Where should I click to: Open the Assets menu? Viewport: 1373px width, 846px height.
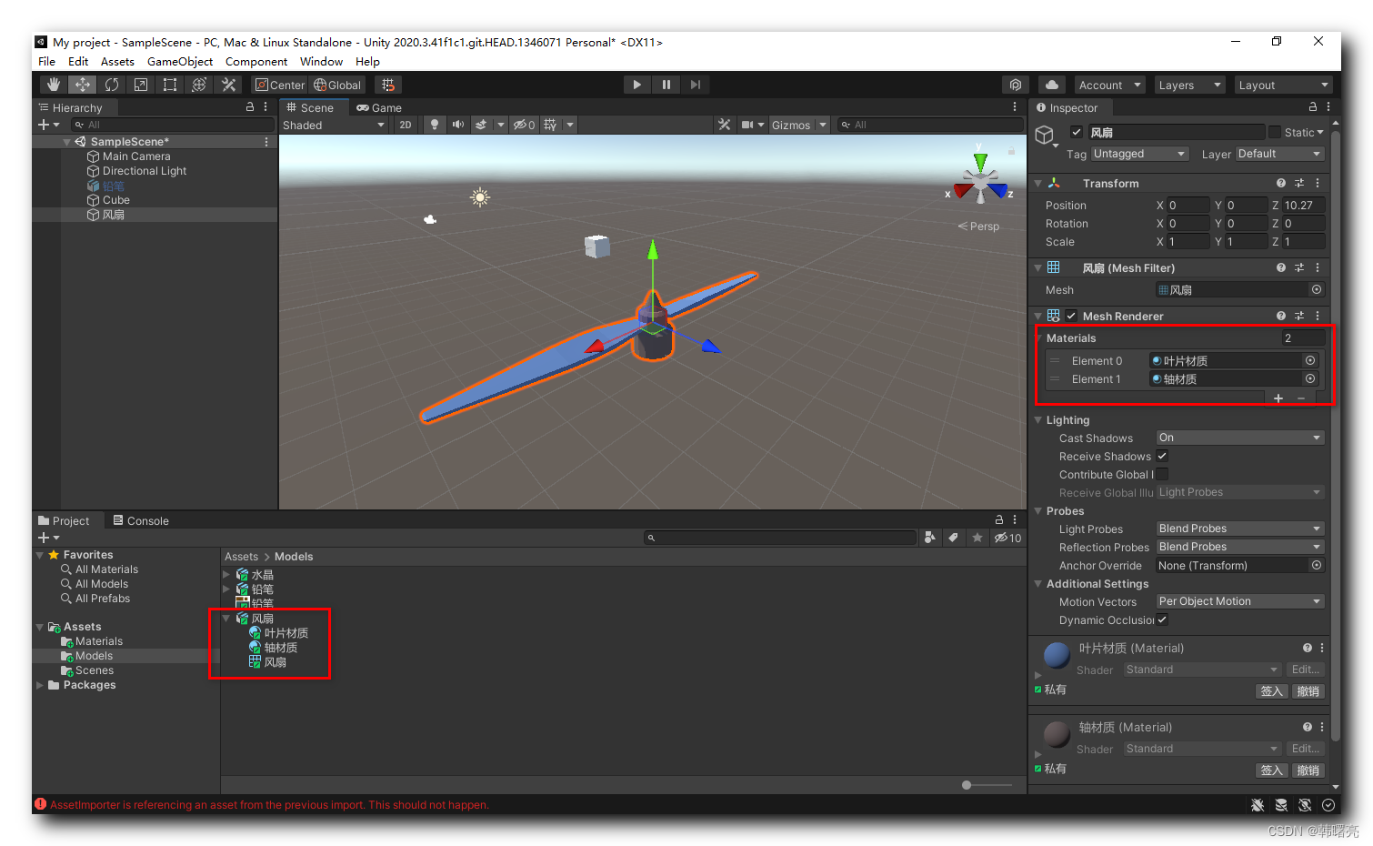coord(117,61)
